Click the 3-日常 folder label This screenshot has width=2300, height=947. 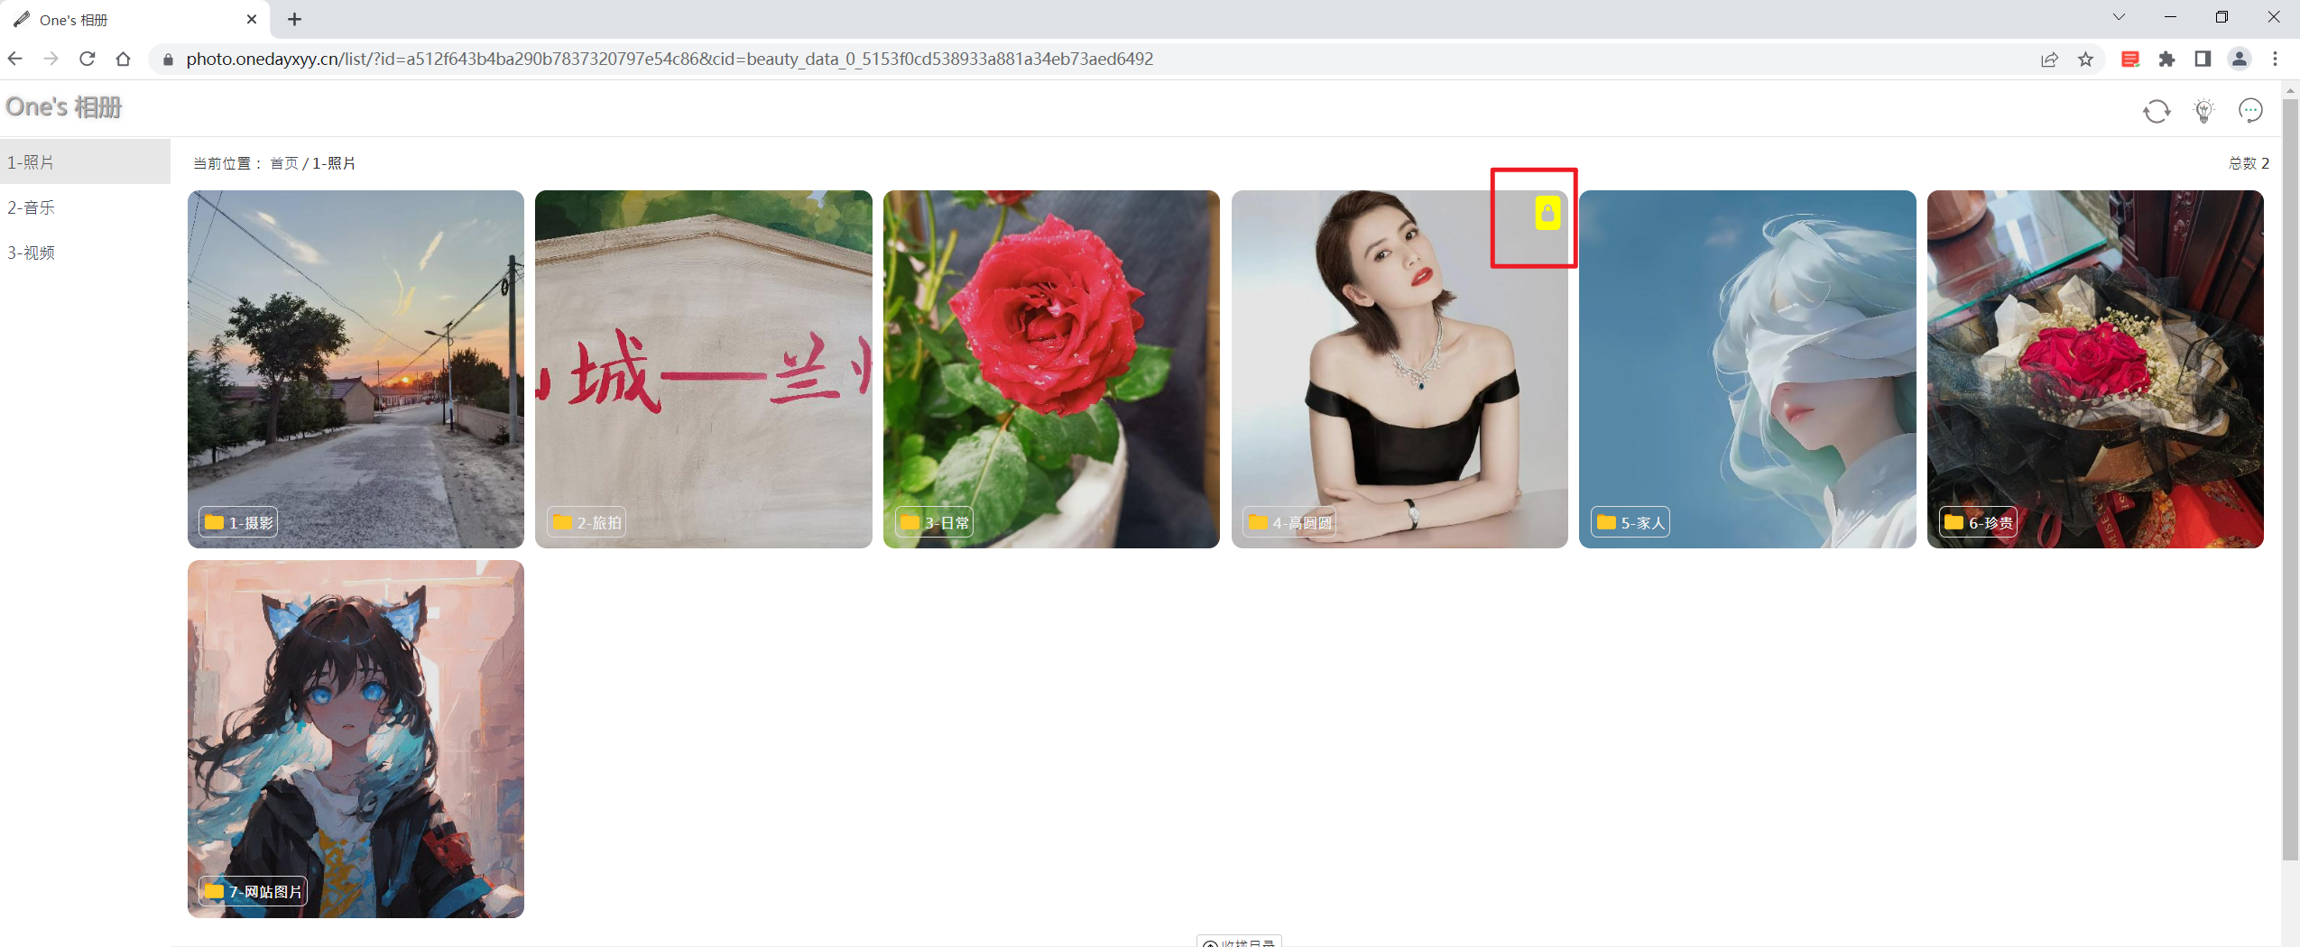[935, 522]
